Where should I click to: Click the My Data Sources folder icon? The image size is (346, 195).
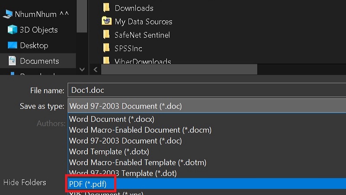tap(106, 21)
